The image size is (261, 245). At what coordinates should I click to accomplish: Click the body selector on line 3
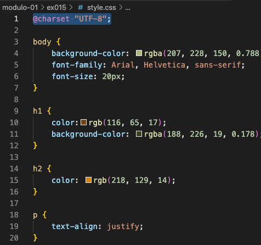42,42
